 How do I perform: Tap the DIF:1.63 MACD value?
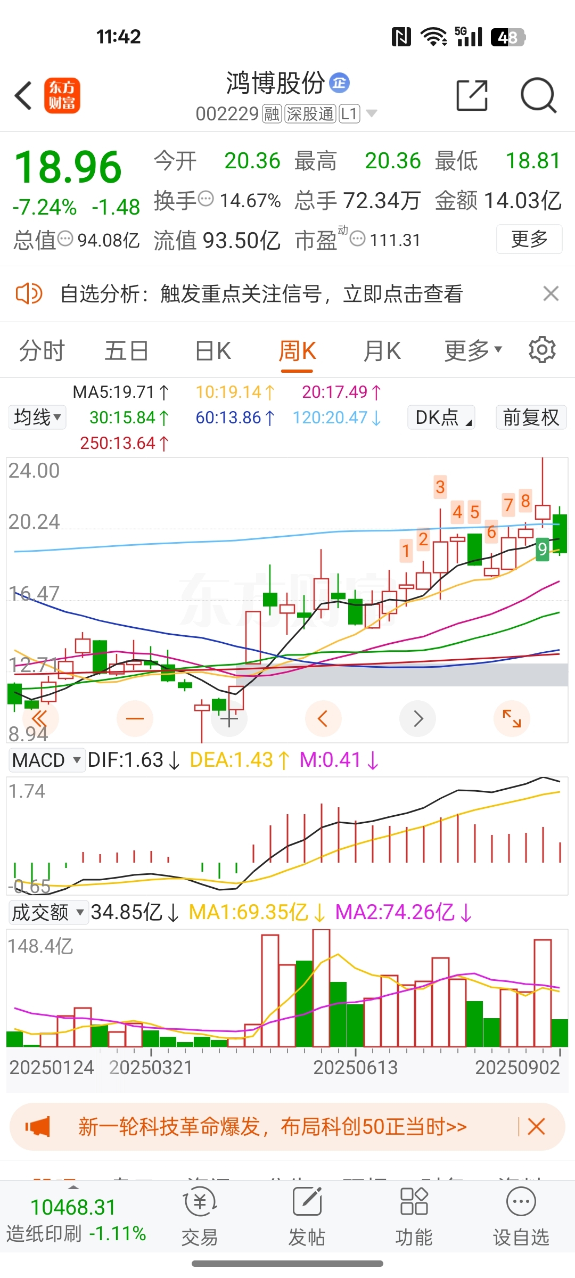point(134,760)
